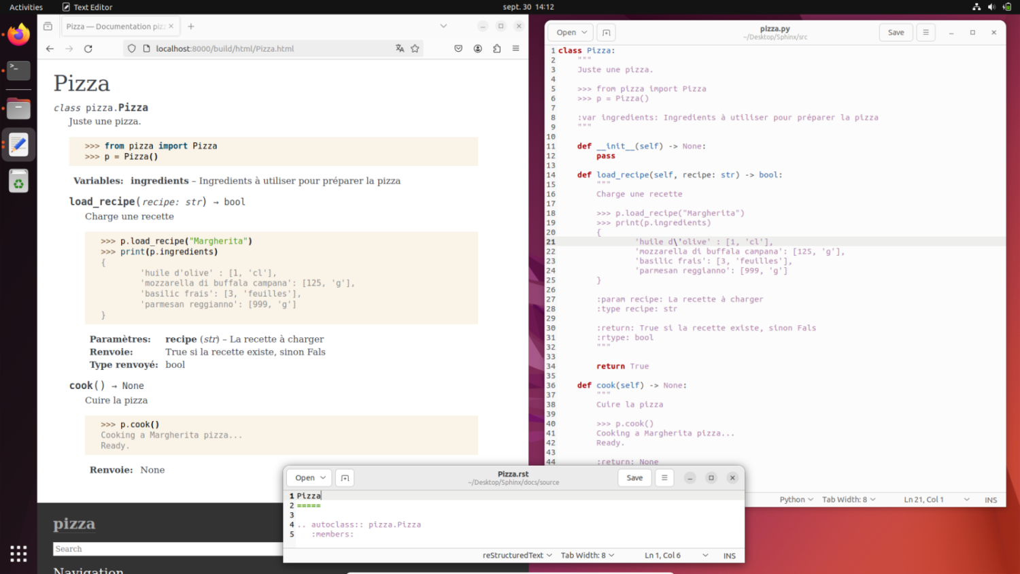Viewport: 1020px width, 574px height.
Task: Create new document in Pizza.rst window
Action: 345,477
